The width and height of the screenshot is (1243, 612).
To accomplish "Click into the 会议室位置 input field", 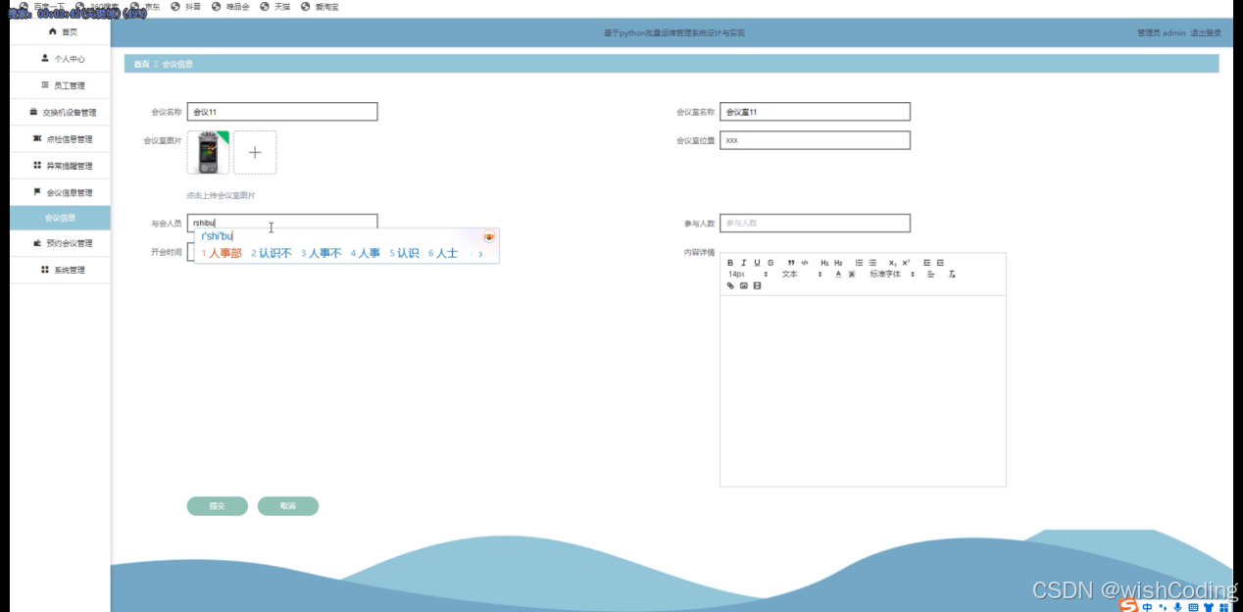I will click(x=815, y=140).
